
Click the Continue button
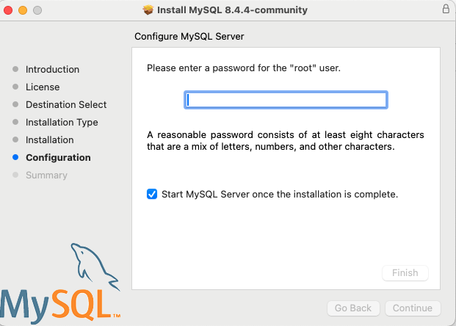pos(413,308)
